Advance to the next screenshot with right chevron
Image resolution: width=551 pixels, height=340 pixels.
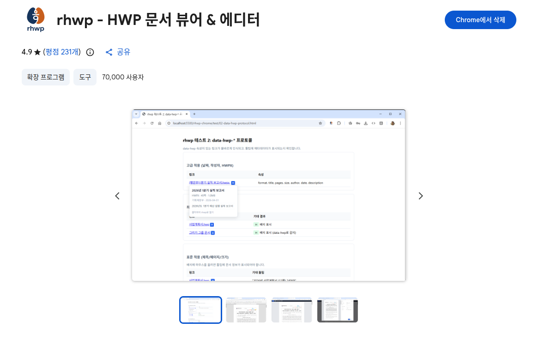[x=420, y=196]
